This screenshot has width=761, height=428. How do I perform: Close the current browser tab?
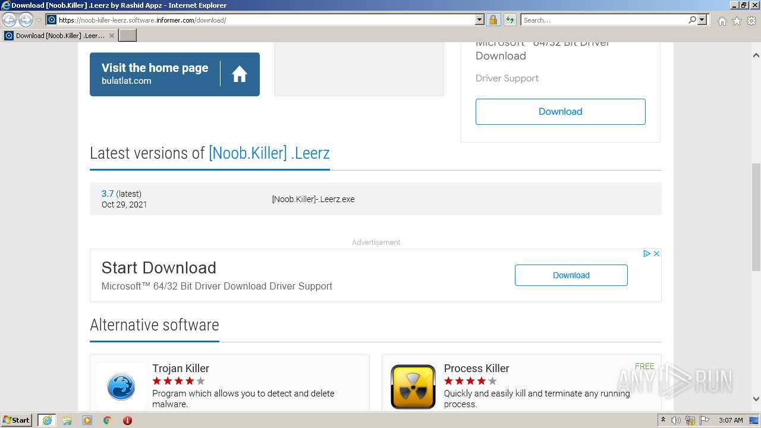(x=111, y=36)
